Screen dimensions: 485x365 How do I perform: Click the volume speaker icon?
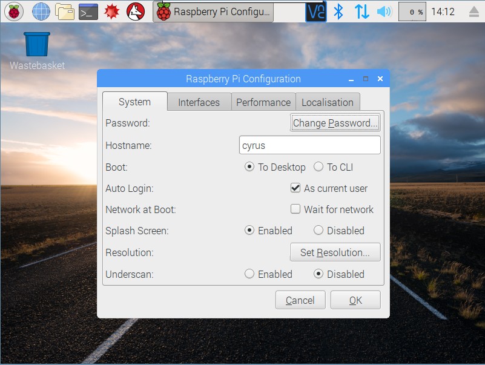click(384, 12)
